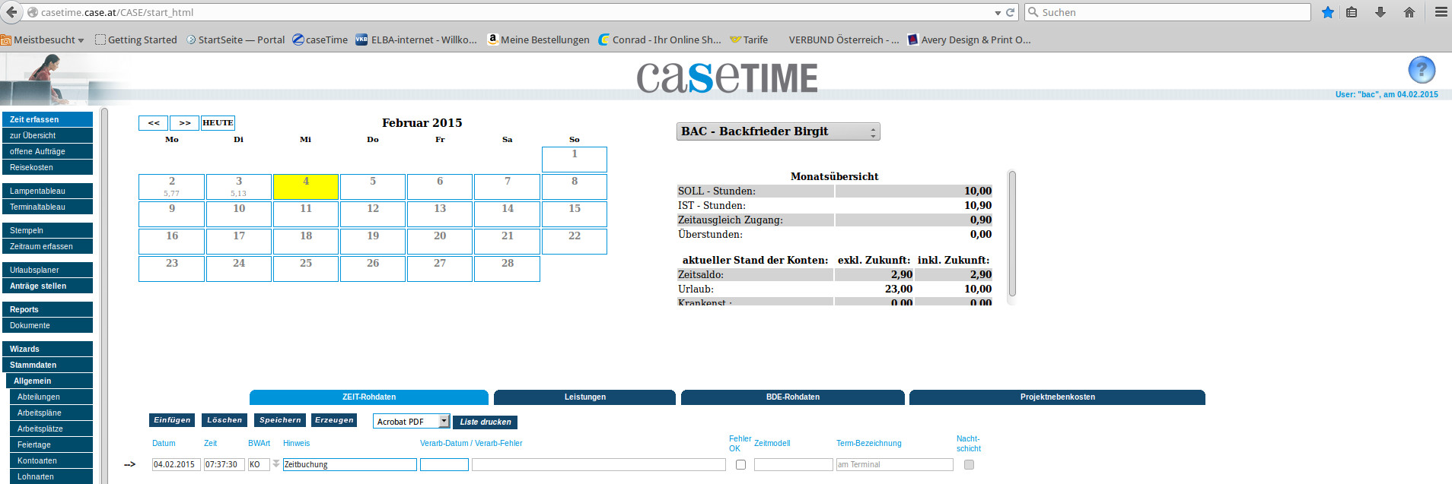Open the browser hamburger menu
Image resolution: width=1452 pixels, height=484 pixels.
(x=1441, y=12)
